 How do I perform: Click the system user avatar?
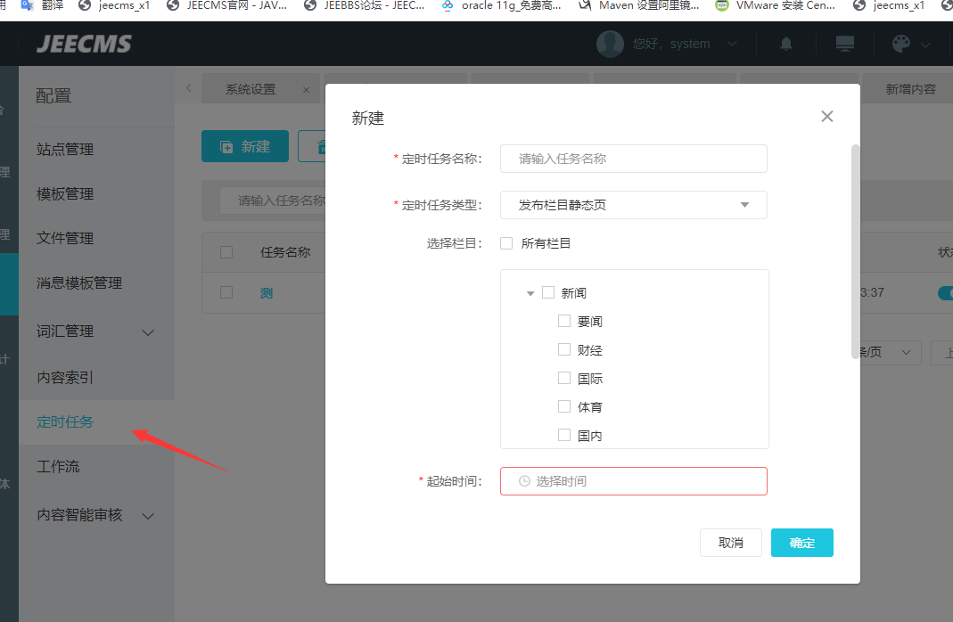coord(610,44)
